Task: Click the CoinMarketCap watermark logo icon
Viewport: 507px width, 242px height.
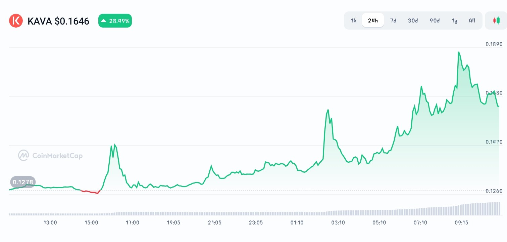Action: (23, 156)
